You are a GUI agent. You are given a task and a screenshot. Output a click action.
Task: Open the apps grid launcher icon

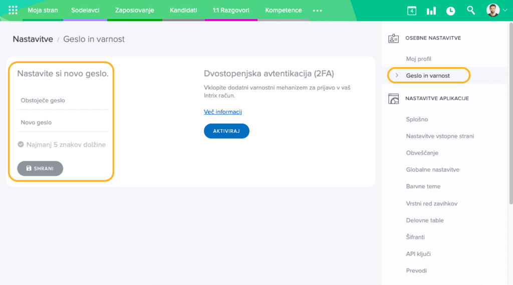point(13,11)
